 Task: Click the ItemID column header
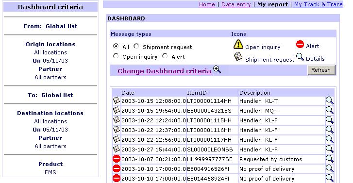(197, 93)
